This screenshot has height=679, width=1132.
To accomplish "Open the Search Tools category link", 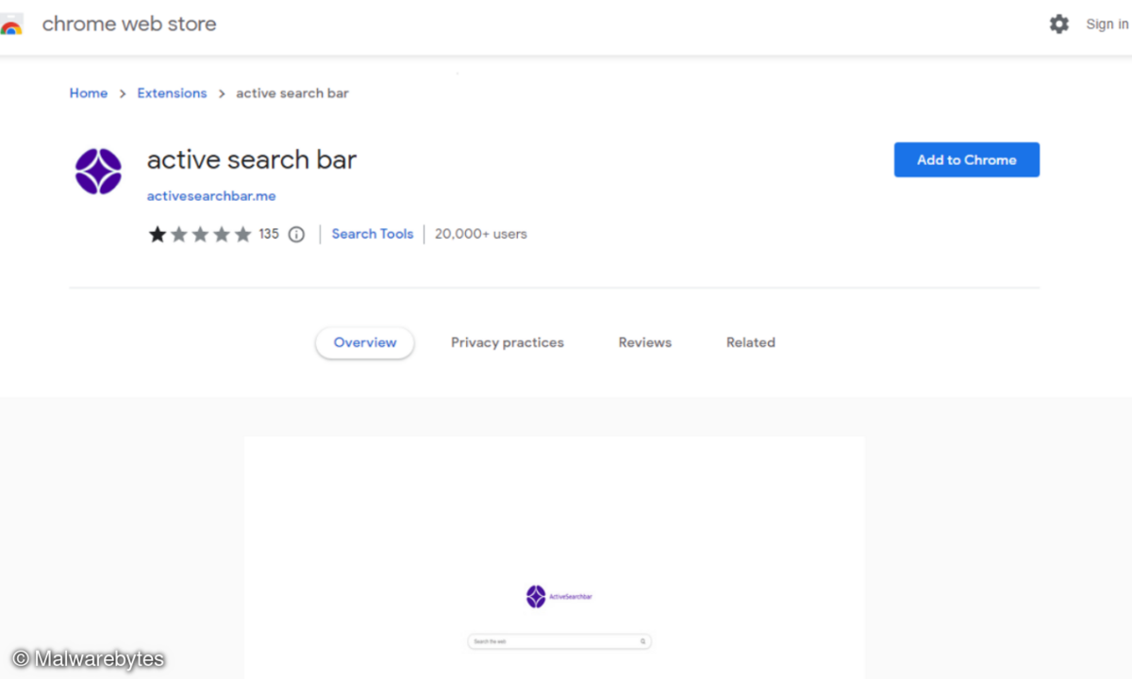I will (x=373, y=234).
